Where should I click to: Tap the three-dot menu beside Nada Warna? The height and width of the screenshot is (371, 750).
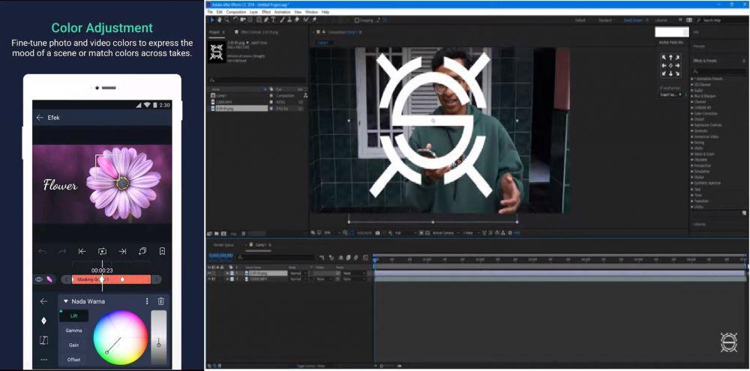[147, 301]
